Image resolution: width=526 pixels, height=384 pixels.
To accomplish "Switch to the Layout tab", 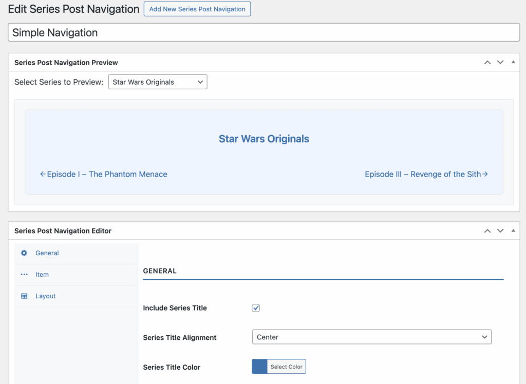I will [x=45, y=296].
